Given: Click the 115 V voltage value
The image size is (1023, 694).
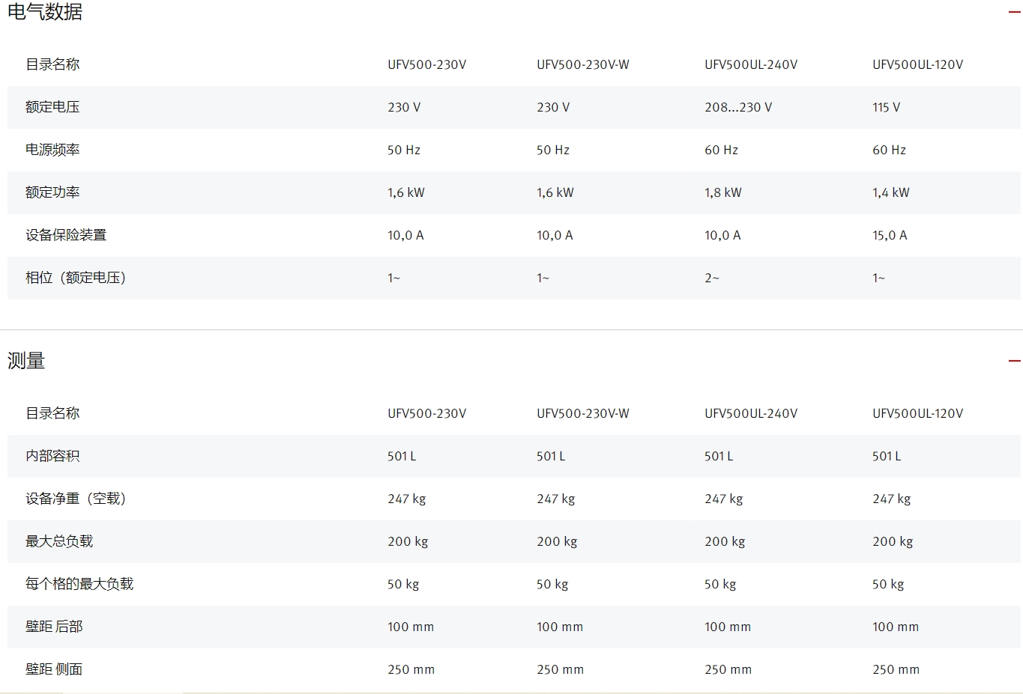Looking at the screenshot, I should coord(886,107).
